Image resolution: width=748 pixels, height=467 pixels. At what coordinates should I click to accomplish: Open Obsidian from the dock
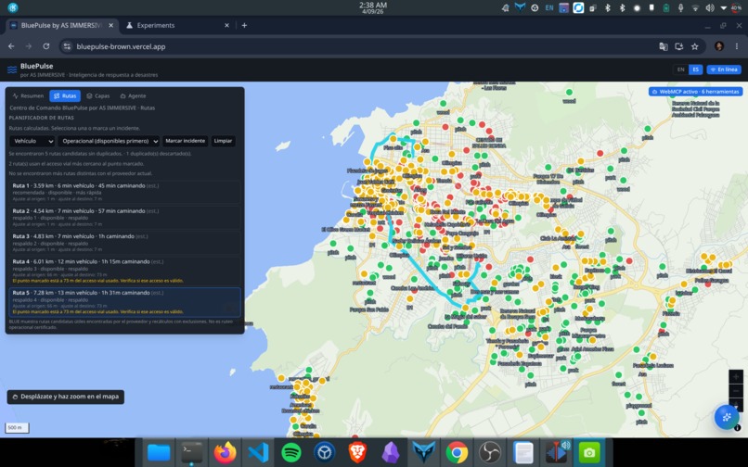coord(390,452)
